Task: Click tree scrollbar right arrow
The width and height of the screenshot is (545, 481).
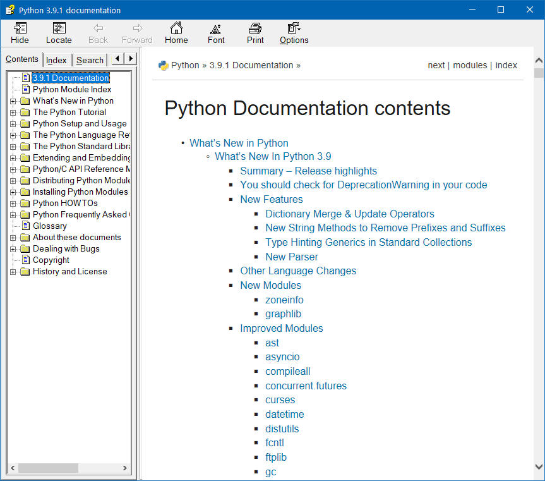Action: (125, 468)
